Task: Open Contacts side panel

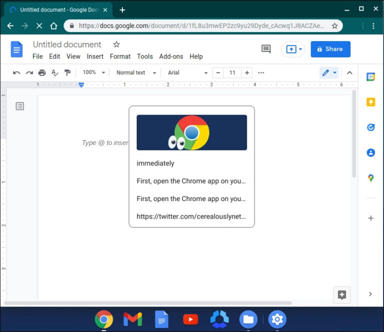Action: (371, 153)
